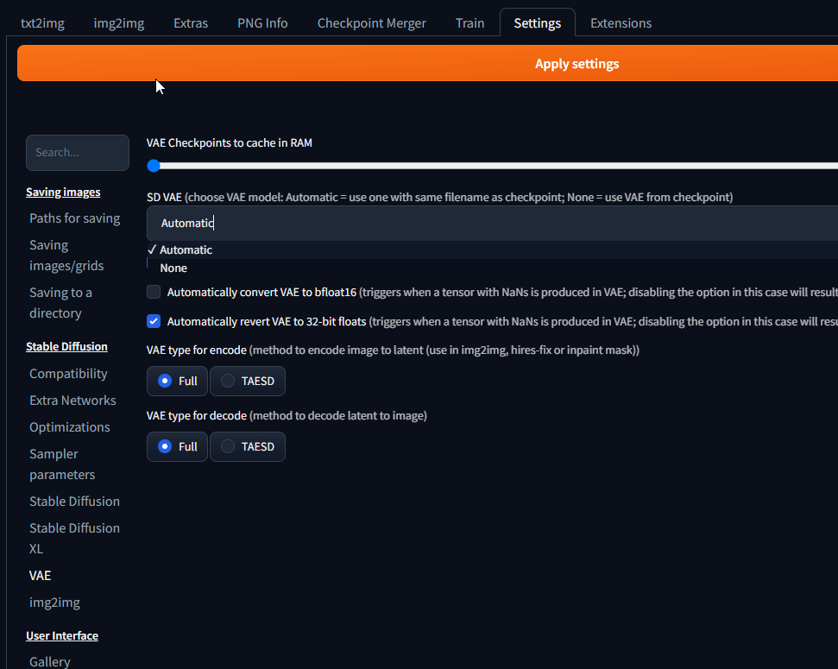Open Saving to a directory settings
838x669 pixels.
[60, 303]
